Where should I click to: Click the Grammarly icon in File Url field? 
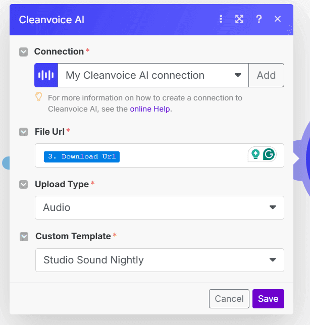[x=269, y=154]
